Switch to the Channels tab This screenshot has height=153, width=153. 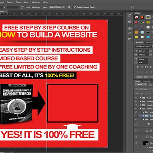pos(146,81)
